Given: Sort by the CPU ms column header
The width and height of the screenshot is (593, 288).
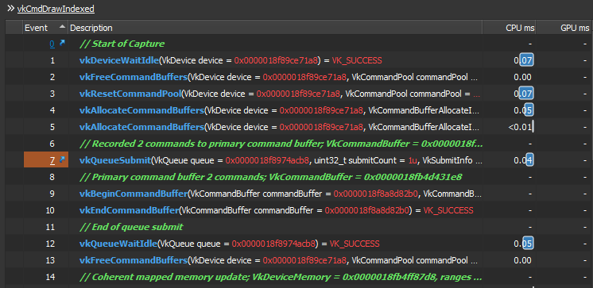Looking at the screenshot, I should [x=509, y=28].
